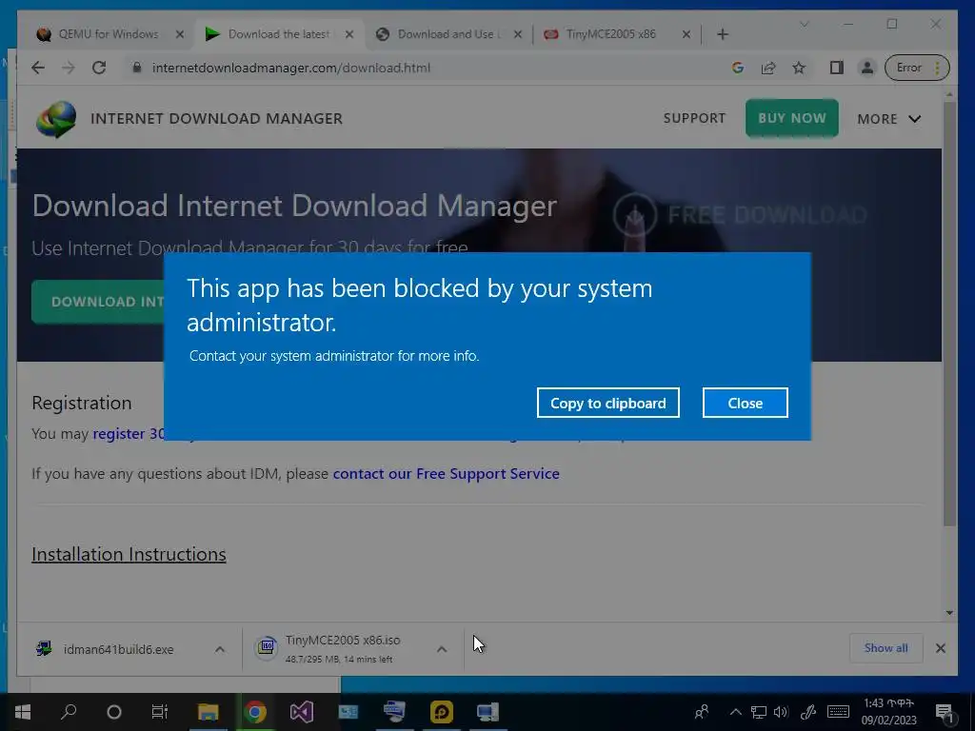Open File Explorer from taskbar
This screenshot has height=731, width=975.
point(209,712)
